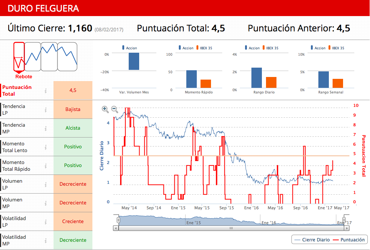Click Decreciente for Volumen LP
The height and width of the screenshot is (250, 370).
coord(73,184)
